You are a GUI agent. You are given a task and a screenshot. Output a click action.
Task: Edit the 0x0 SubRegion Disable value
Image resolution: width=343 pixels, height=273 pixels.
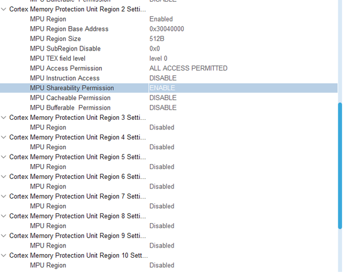click(155, 49)
